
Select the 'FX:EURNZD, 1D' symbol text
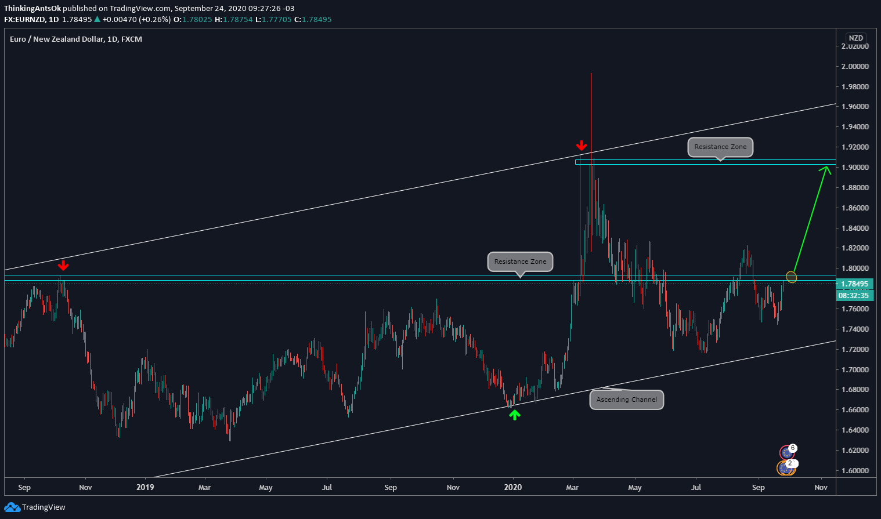(x=31, y=19)
